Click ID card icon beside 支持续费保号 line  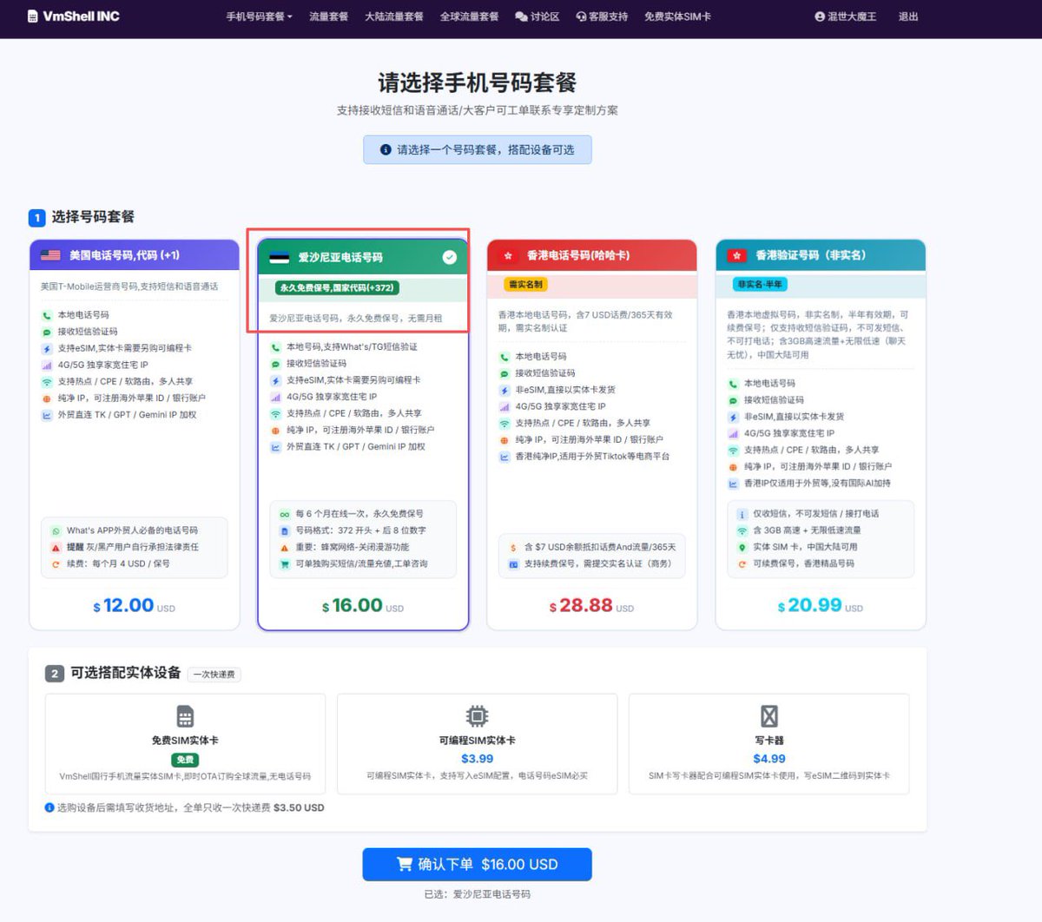[x=514, y=564]
